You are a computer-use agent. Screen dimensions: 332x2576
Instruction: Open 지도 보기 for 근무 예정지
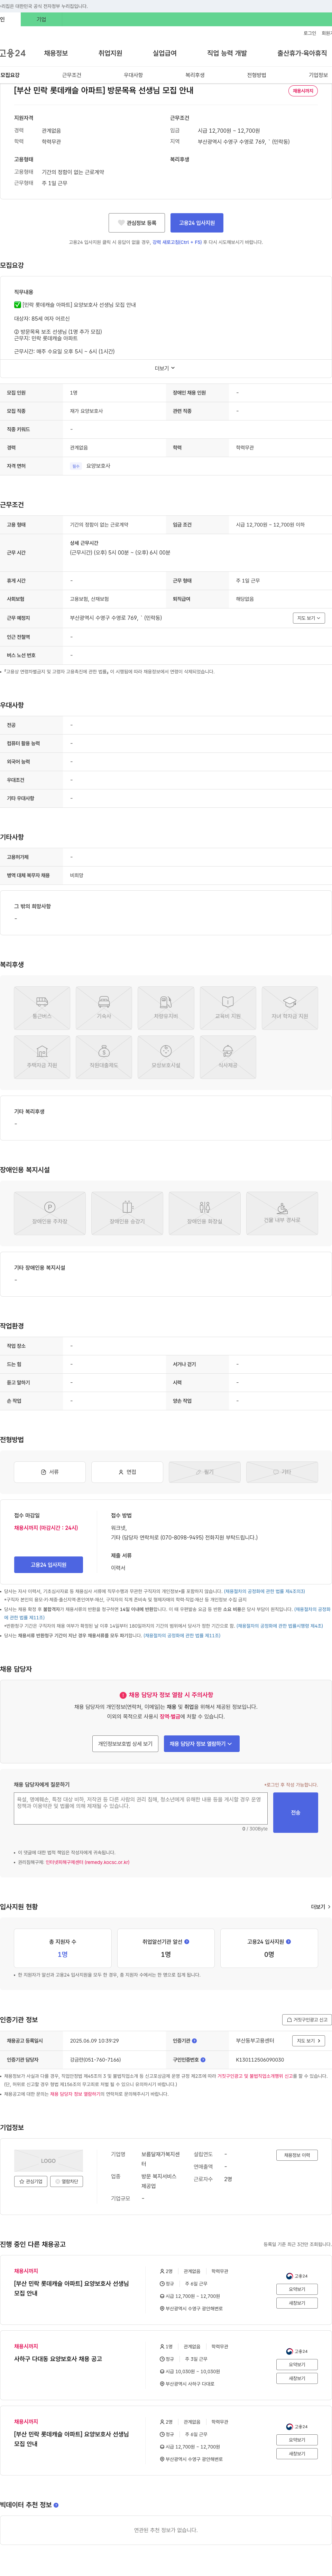coord(309,618)
